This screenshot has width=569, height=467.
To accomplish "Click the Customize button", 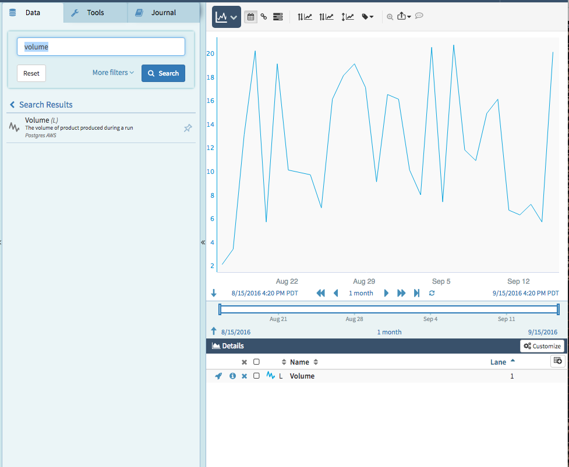I will pos(542,346).
